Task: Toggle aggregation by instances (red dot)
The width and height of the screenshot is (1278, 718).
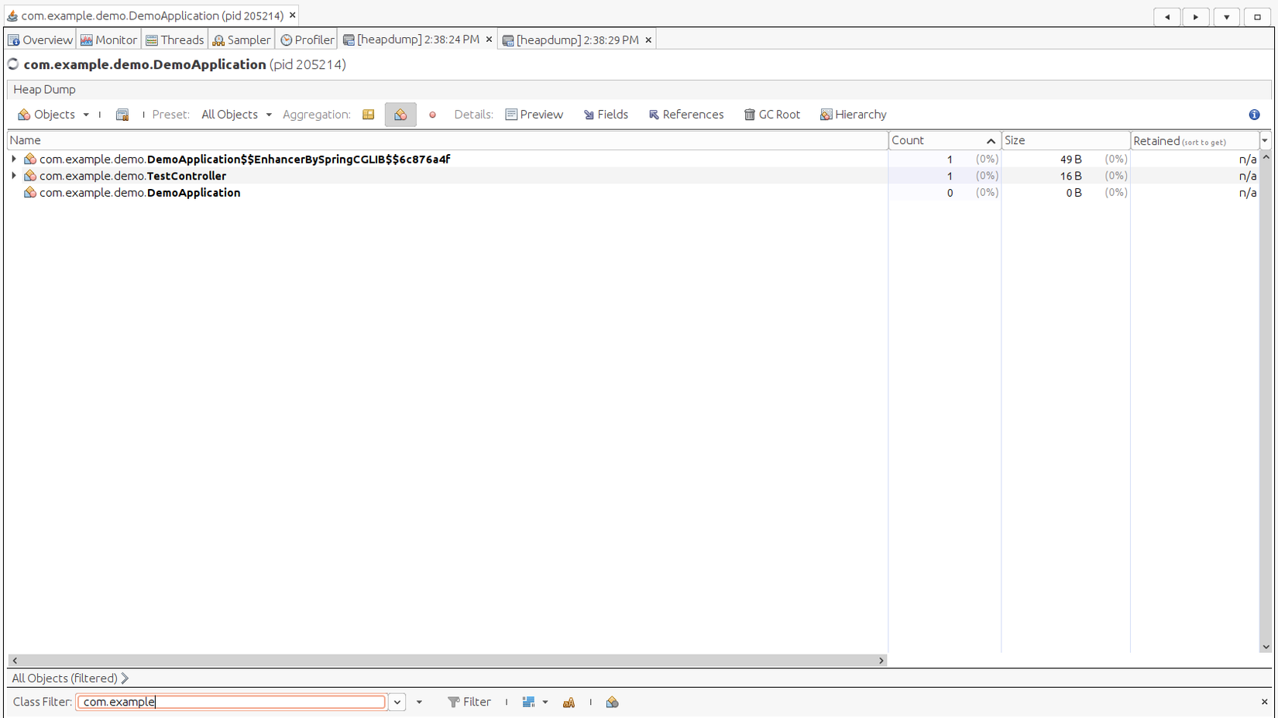Action: (432, 115)
